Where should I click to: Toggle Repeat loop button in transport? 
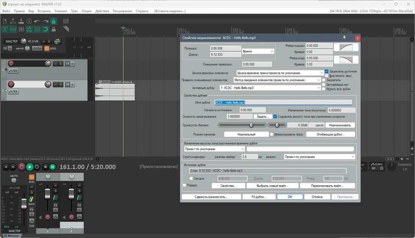[x=37, y=167]
